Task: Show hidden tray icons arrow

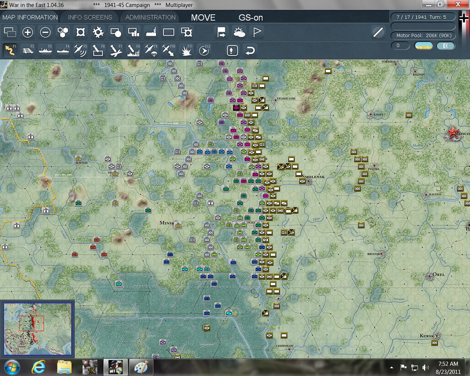Action: (x=392, y=368)
